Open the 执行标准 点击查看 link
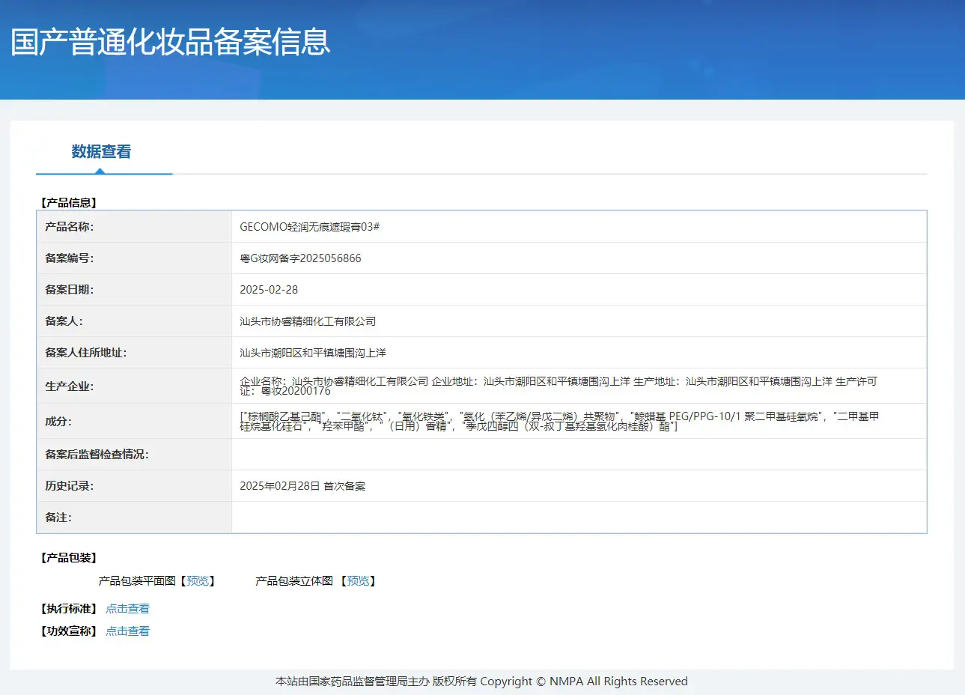This screenshot has height=695, width=965. point(127,609)
